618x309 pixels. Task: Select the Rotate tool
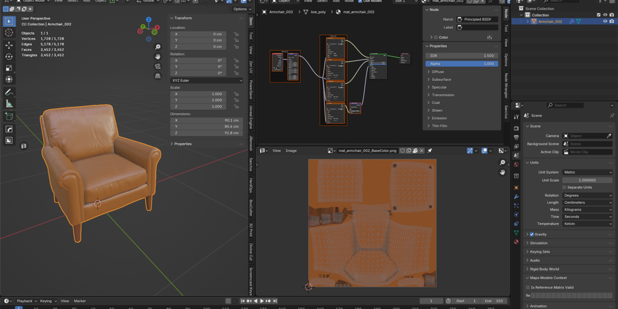click(9, 57)
